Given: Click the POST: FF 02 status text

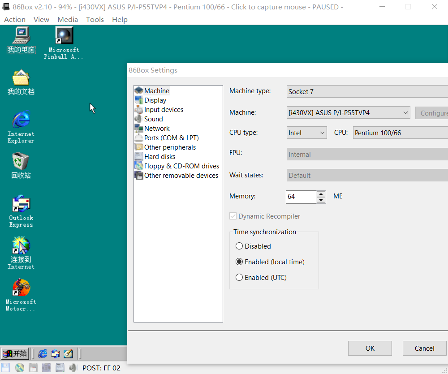Looking at the screenshot, I should [101, 368].
